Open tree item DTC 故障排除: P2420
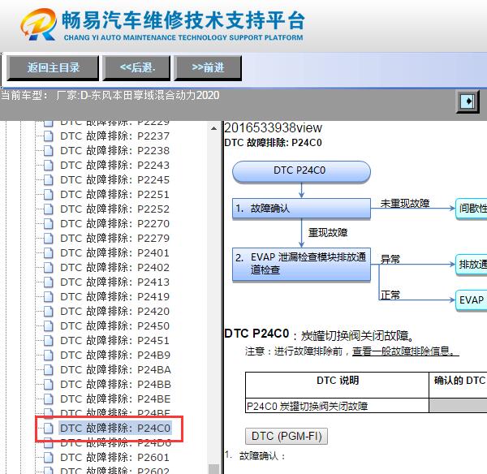The height and width of the screenshot is (474, 487). click(115, 311)
